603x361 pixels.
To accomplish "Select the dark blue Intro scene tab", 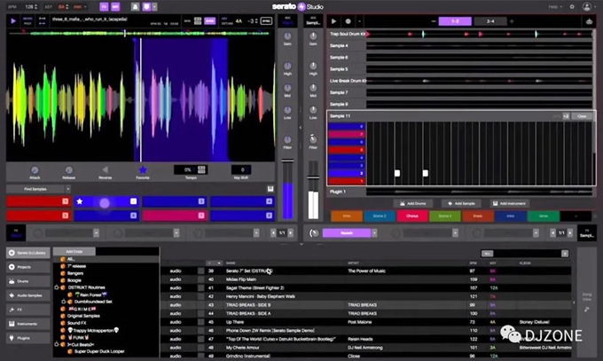I will [510, 216].
